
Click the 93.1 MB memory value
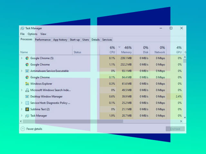click(x=126, y=71)
